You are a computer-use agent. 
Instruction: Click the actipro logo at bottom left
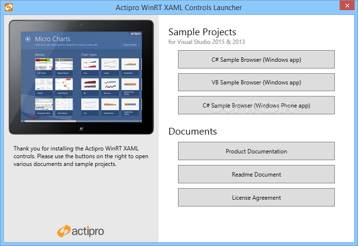tap(80, 231)
